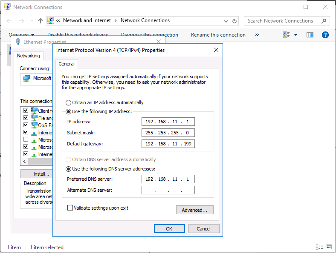
Task: Show hidden breadcrumb path double chevron
Action: point(58,21)
